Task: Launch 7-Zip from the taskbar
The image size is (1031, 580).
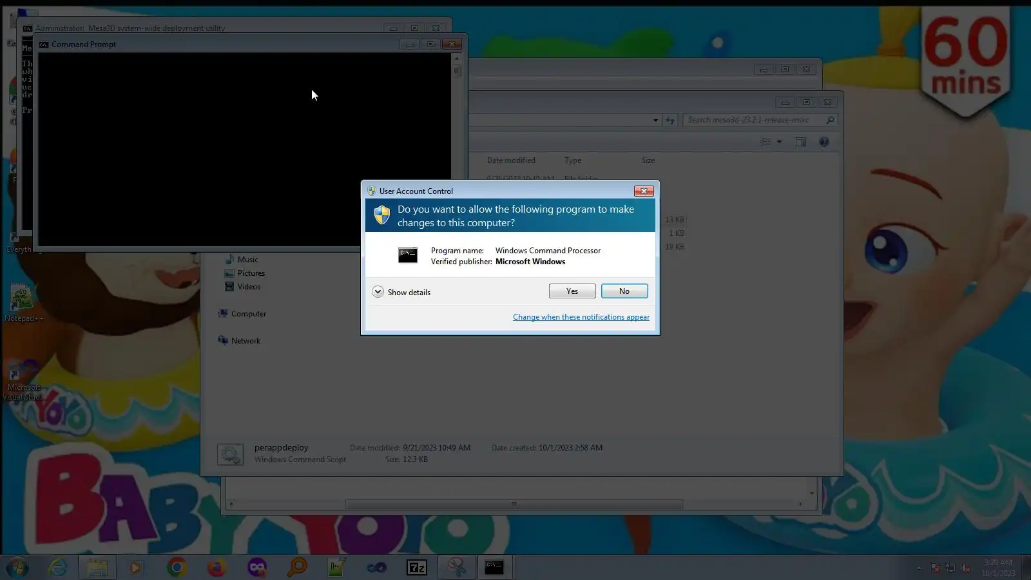Action: [x=417, y=568]
